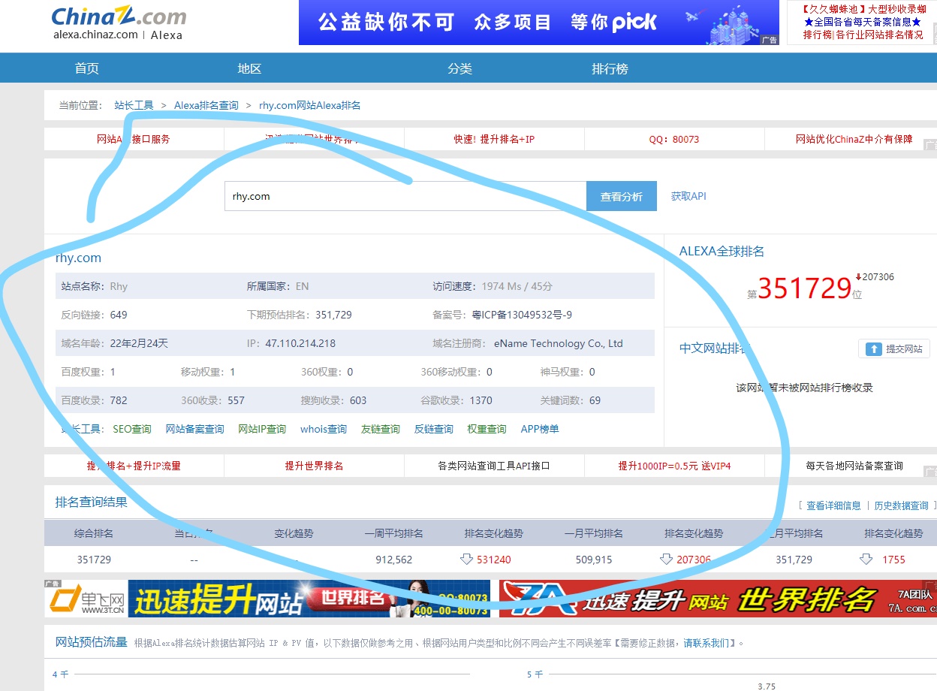The image size is (937, 691).
Task: Open the 网站IP查询 tool link
Action: click(262, 429)
